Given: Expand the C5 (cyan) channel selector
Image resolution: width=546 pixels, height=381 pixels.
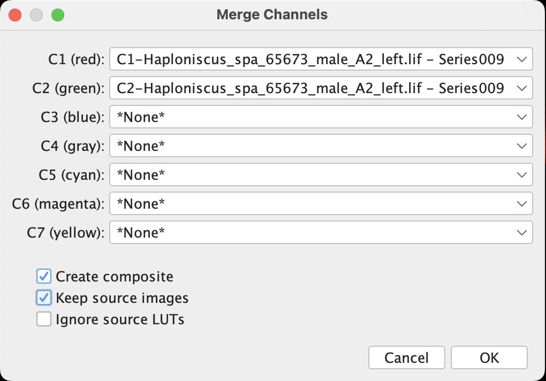Looking at the screenshot, I should coord(320,174).
